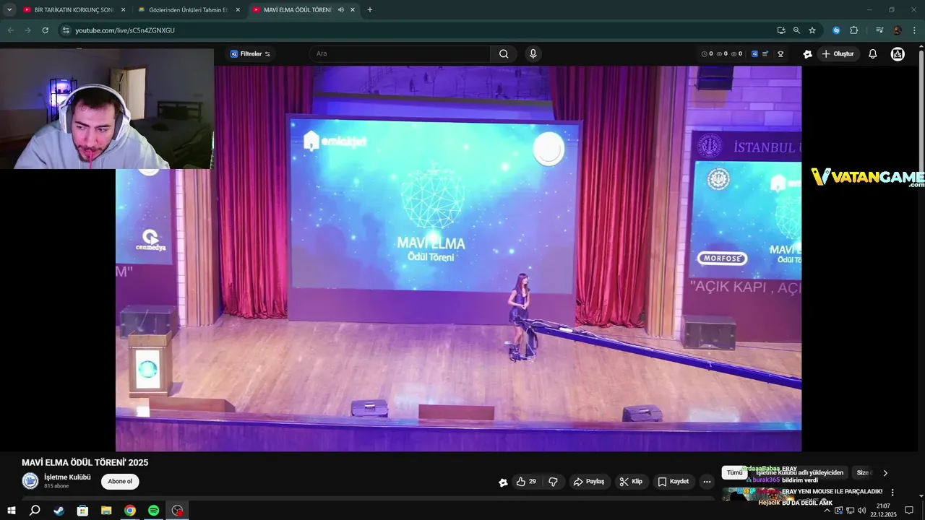Screen dimensions: 925x520
Task: Search by voice with microphone
Action: coord(533,54)
